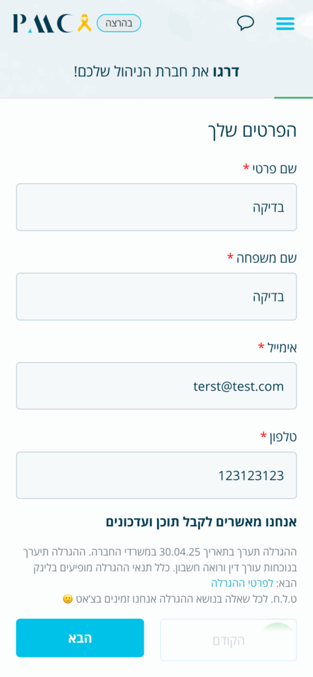This screenshot has height=677, width=313.
Task: Click the בהרצה badge
Action: click(119, 23)
